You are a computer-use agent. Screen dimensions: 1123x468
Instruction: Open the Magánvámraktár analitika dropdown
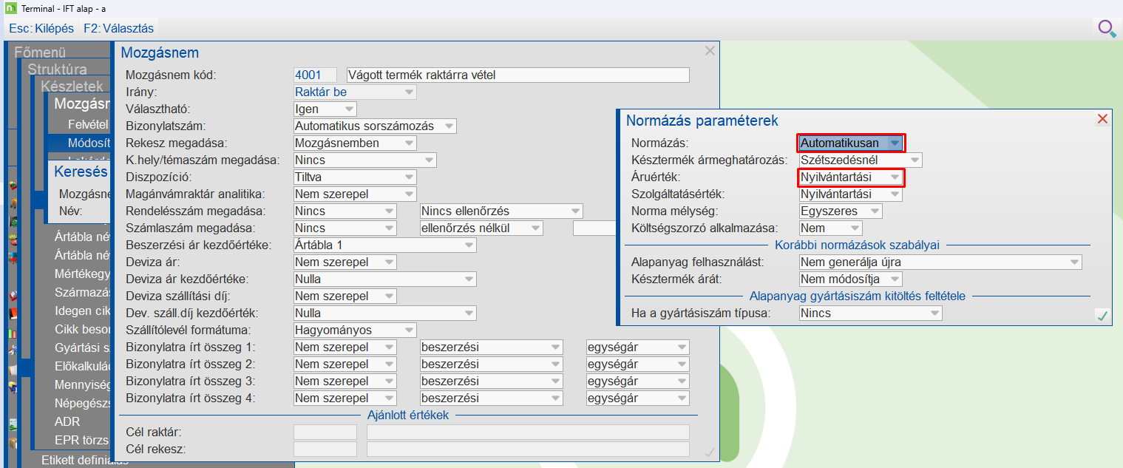[355, 194]
